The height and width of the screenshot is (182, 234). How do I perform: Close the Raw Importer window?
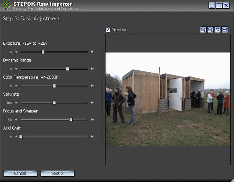coord(226,5)
